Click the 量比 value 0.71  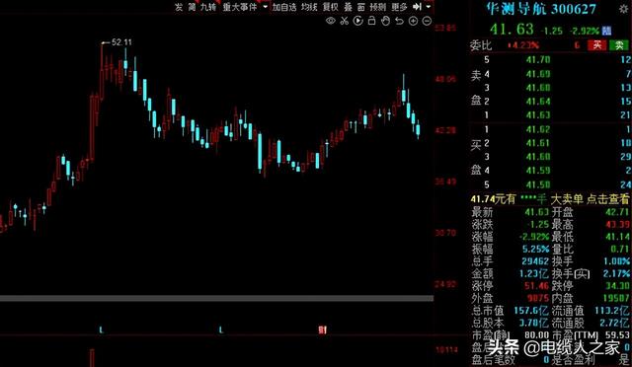click(619, 250)
